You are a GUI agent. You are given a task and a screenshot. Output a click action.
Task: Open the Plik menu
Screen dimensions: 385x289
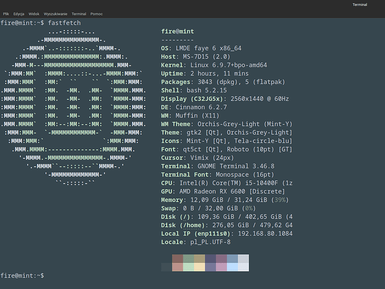(6, 14)
